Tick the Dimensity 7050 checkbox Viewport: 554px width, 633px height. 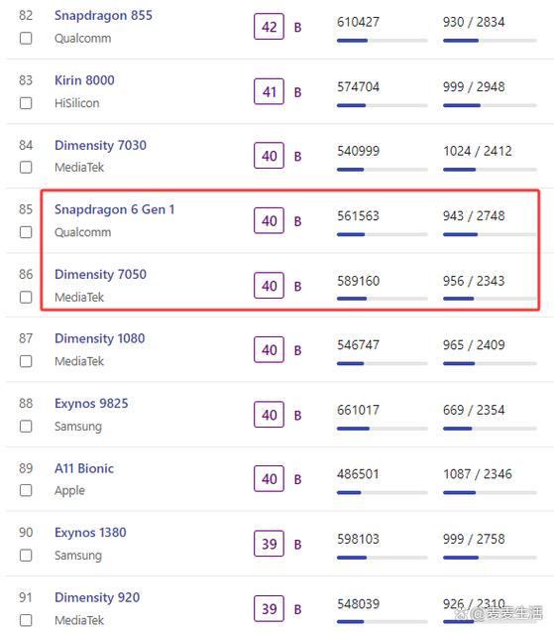26,297
